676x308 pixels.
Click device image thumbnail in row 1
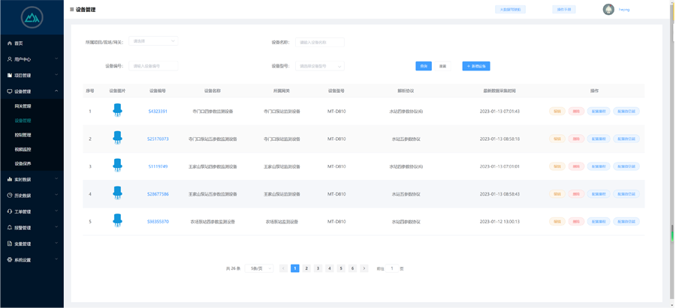pos(117,111)
